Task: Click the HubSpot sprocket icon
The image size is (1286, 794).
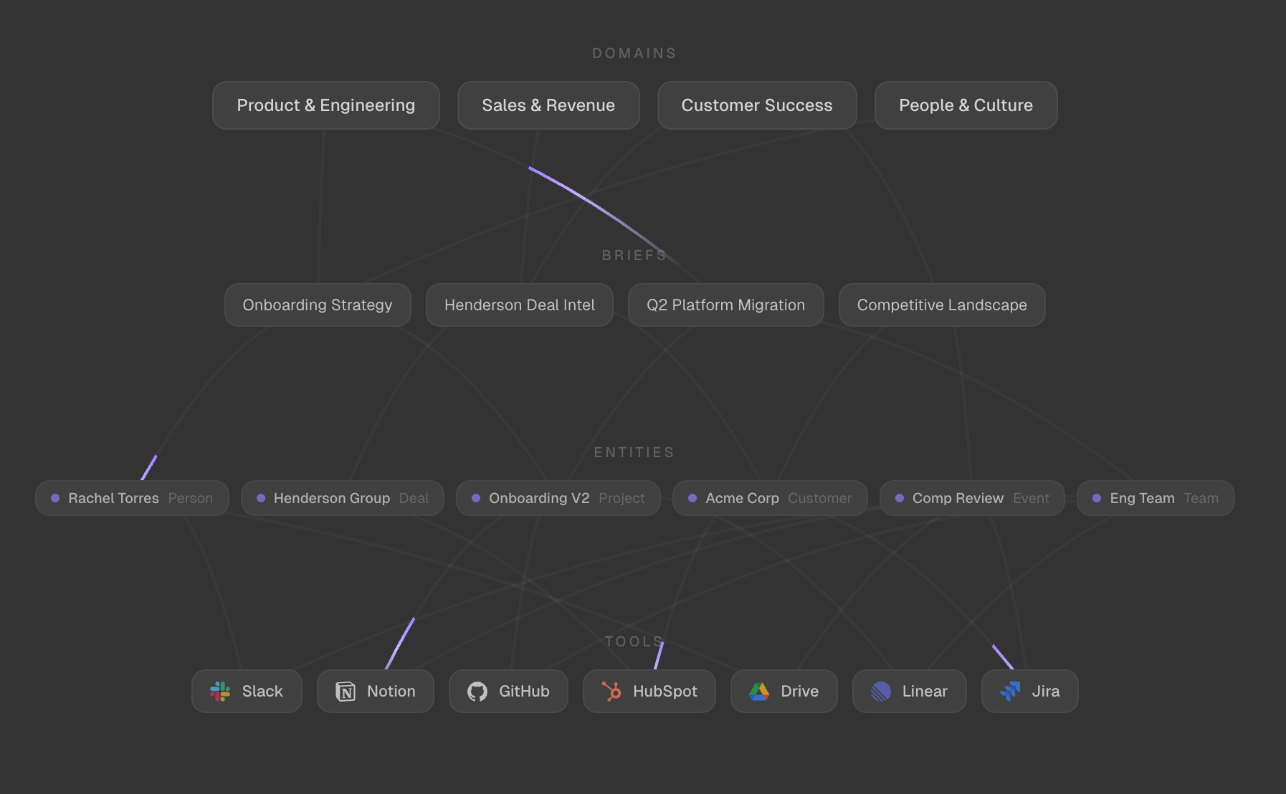Action: 611,692
